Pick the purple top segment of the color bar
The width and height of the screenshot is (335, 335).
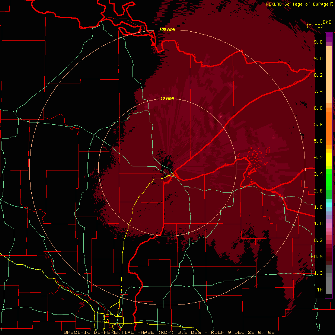pos(329,37)
